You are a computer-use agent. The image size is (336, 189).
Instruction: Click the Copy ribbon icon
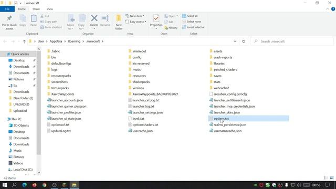tap(23, 18)
